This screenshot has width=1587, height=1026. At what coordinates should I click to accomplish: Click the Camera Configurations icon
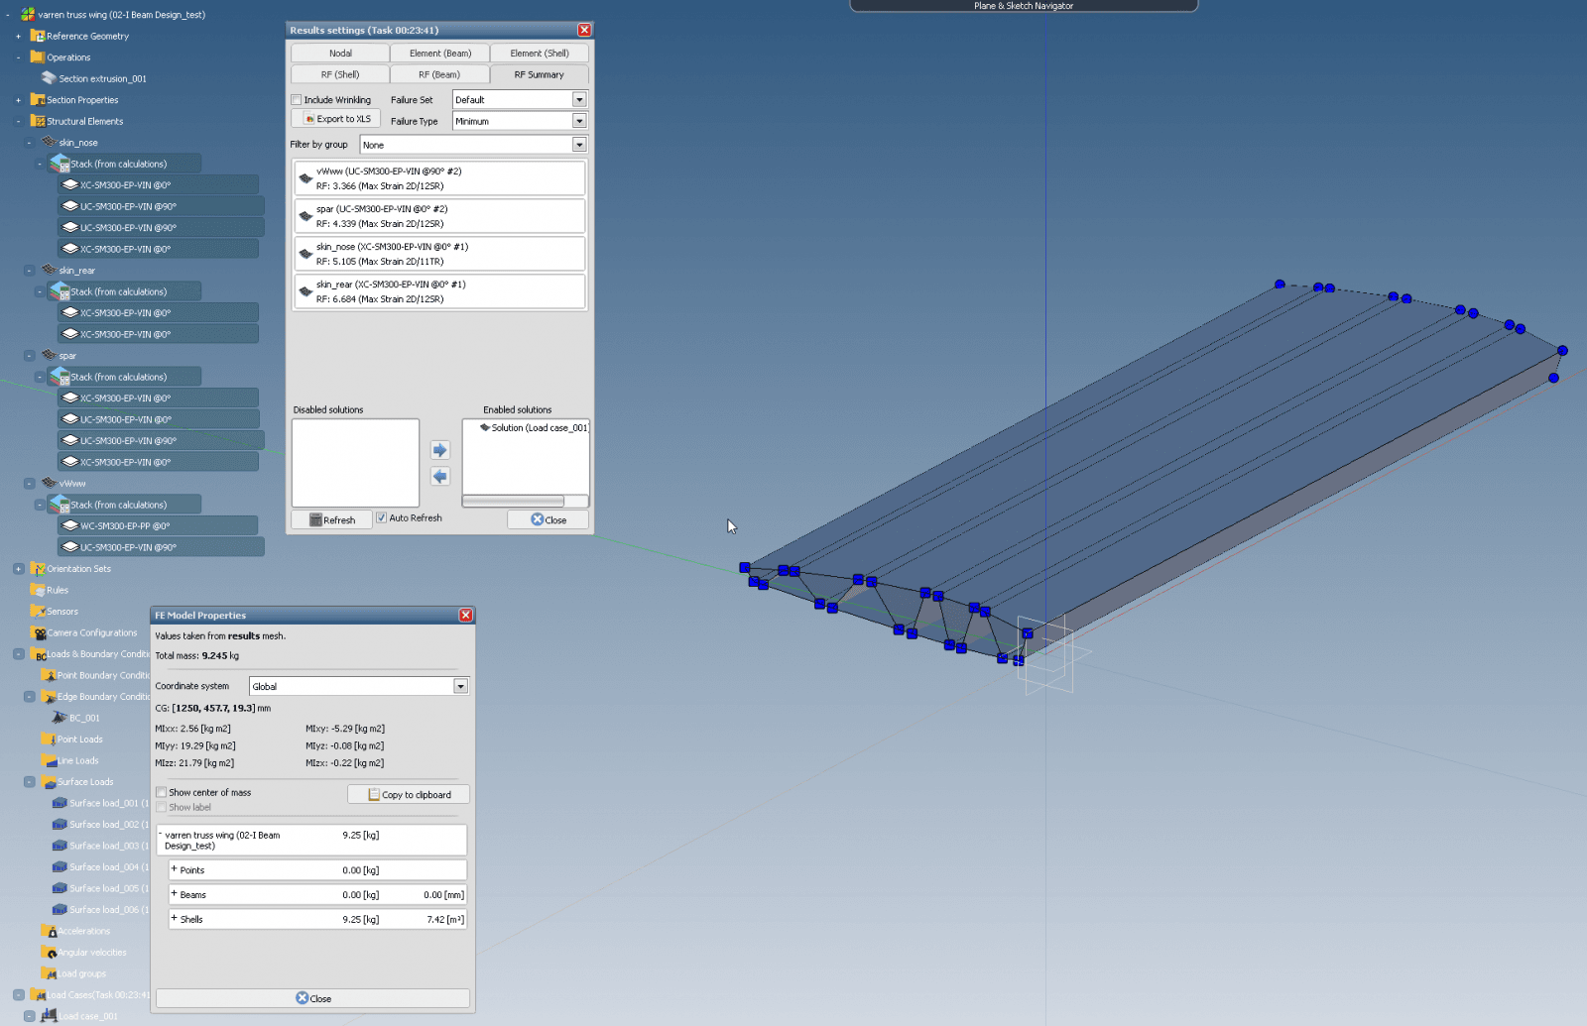[39, 632]
